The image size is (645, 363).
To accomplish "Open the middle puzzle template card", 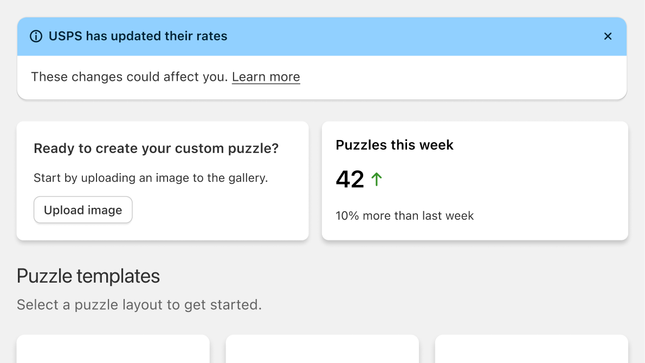I will click(x=322, y=349).
